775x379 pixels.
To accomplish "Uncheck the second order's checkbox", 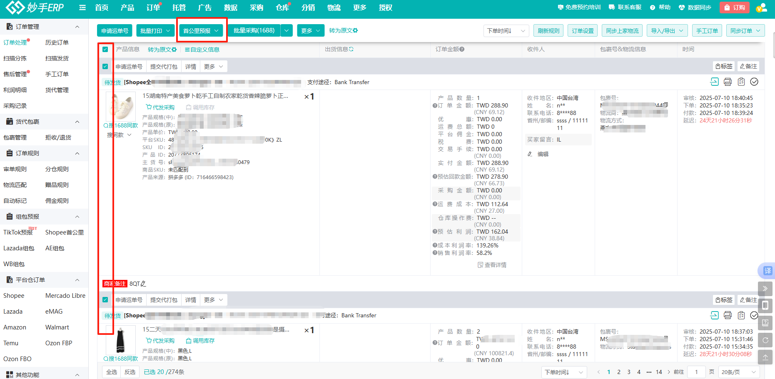I will click(x=105, y=299).
